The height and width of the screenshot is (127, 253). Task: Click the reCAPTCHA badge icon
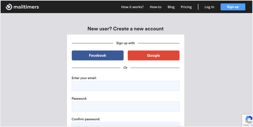[248, 120]
